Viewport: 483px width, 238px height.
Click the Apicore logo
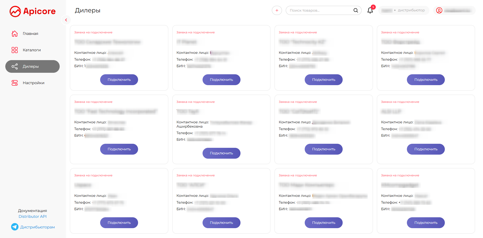click(32, 11)
